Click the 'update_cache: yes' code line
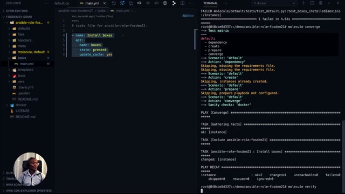 click(x=96, y=54)
